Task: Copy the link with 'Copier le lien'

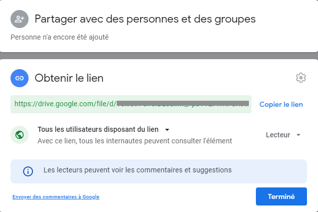Action: [x=281, y=104]
